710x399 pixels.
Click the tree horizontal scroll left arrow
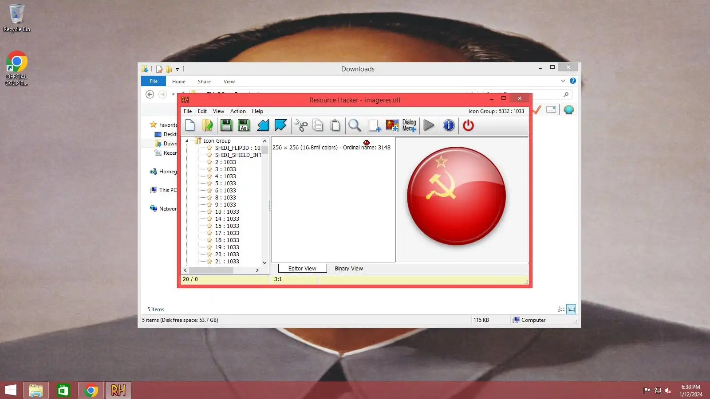coord(185,270)
